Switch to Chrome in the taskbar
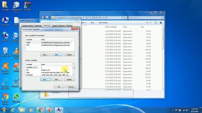This screenshot has width=202, height=113. pyautogui.click(x=41, y=110)
